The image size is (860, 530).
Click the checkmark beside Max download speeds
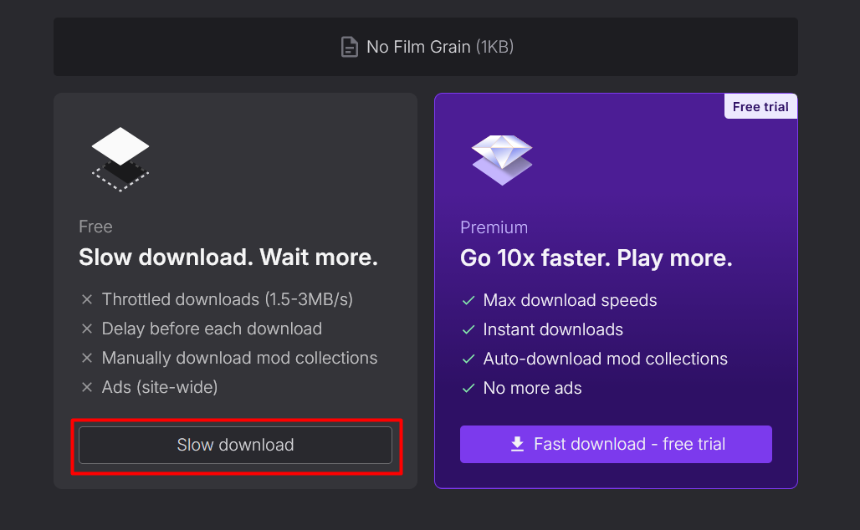[468, 300]
